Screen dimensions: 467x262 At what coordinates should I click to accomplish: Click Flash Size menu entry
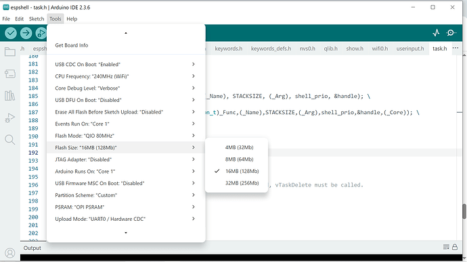(x=126, y=147)
